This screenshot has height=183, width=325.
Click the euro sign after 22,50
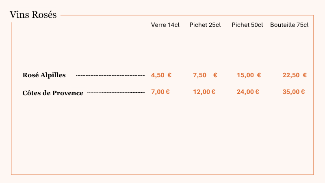(x=305, y=75)
